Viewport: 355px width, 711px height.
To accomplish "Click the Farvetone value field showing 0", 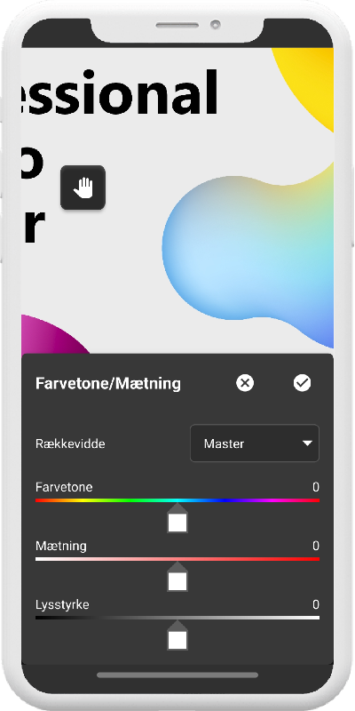I will (x=316, y=487).
